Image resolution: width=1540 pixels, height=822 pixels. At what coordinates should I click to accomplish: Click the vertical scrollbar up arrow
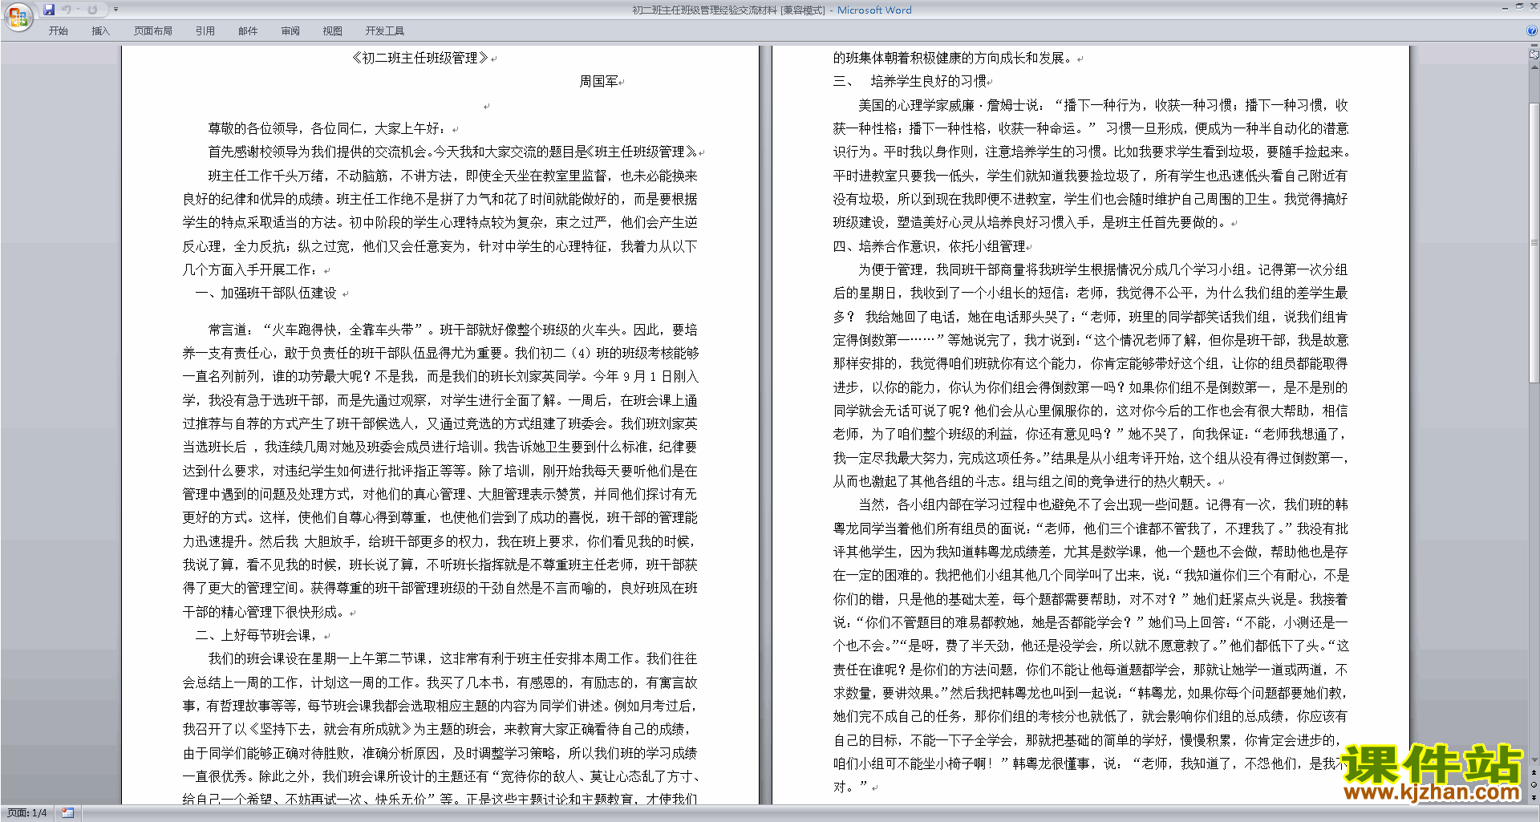(1534, 66)
